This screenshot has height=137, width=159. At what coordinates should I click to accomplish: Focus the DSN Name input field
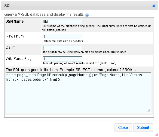click(x=62, y=22)
